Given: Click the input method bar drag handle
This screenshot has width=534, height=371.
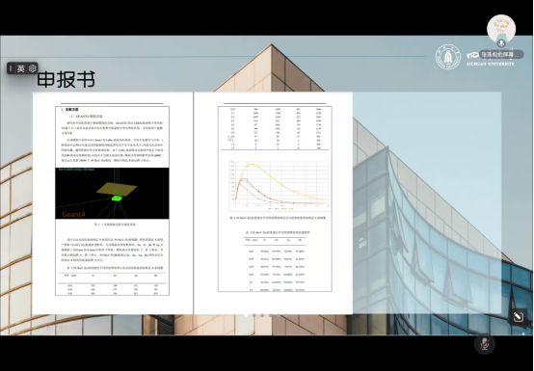Looking at the screenshot, I should tap(11, 68).
